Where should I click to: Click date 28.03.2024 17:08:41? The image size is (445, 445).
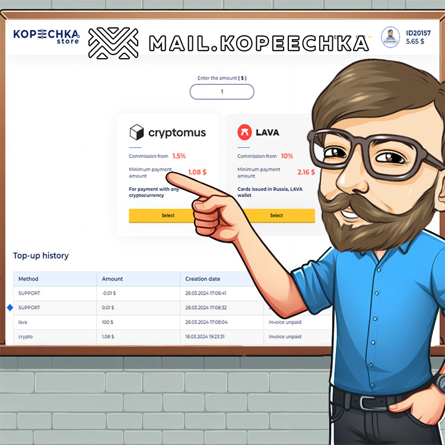click(206, 293)
